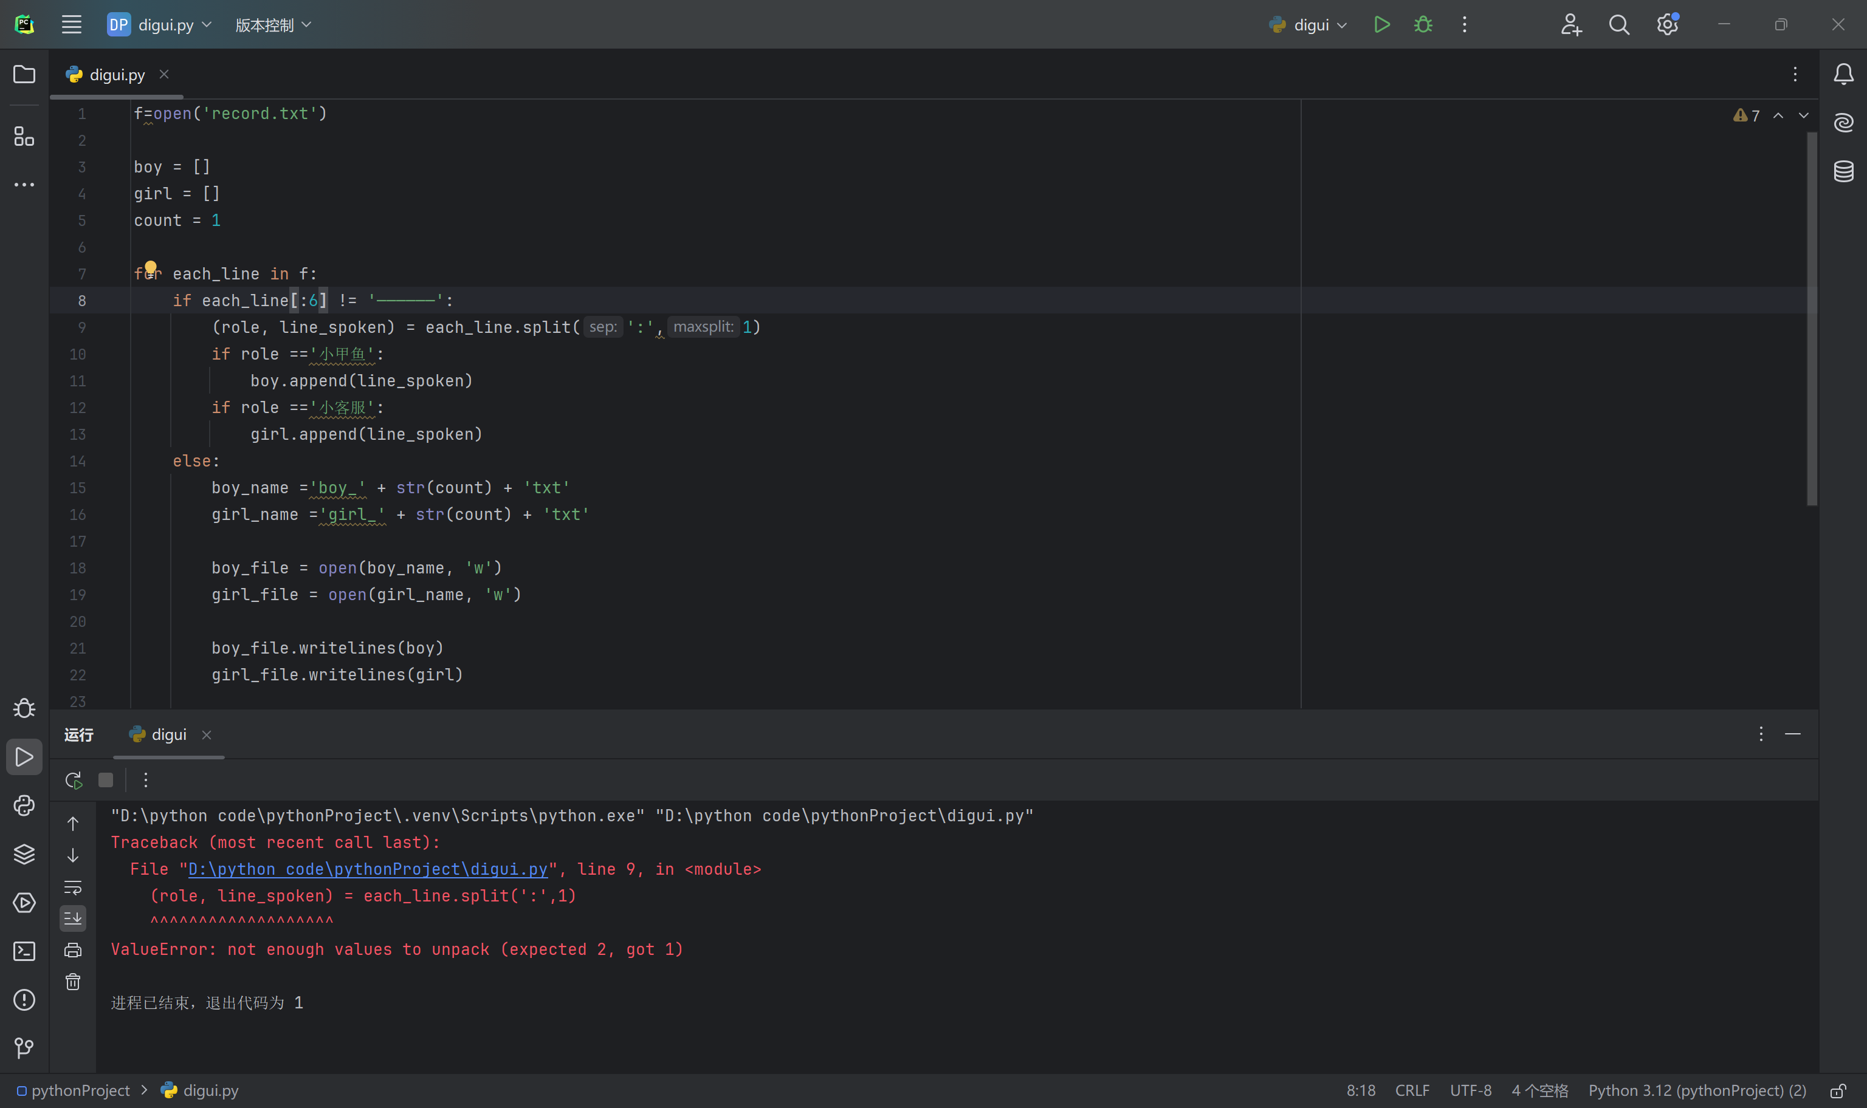Go to next highlighted error arrow
The height and width of the screenshot is (1108, 1867).
pyautogui.click(x=1804, y=116)
